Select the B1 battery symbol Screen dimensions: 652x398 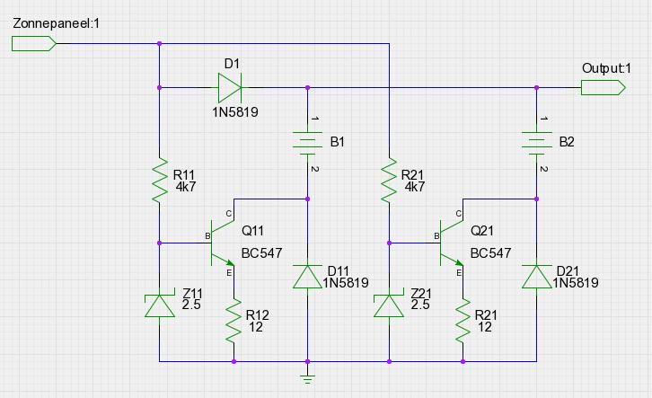pyautogui.click(x=308, y=143)
